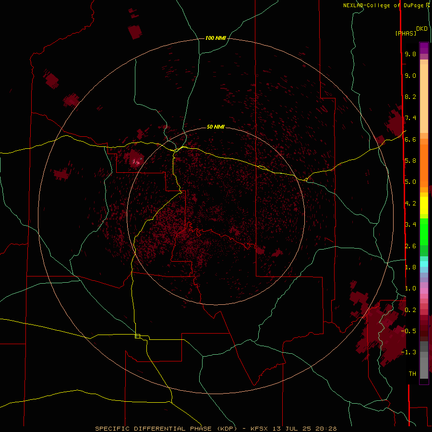This screenshot has width=432, height=432.
Task: Click the -1.3 scale value
Action: [408, 352]
